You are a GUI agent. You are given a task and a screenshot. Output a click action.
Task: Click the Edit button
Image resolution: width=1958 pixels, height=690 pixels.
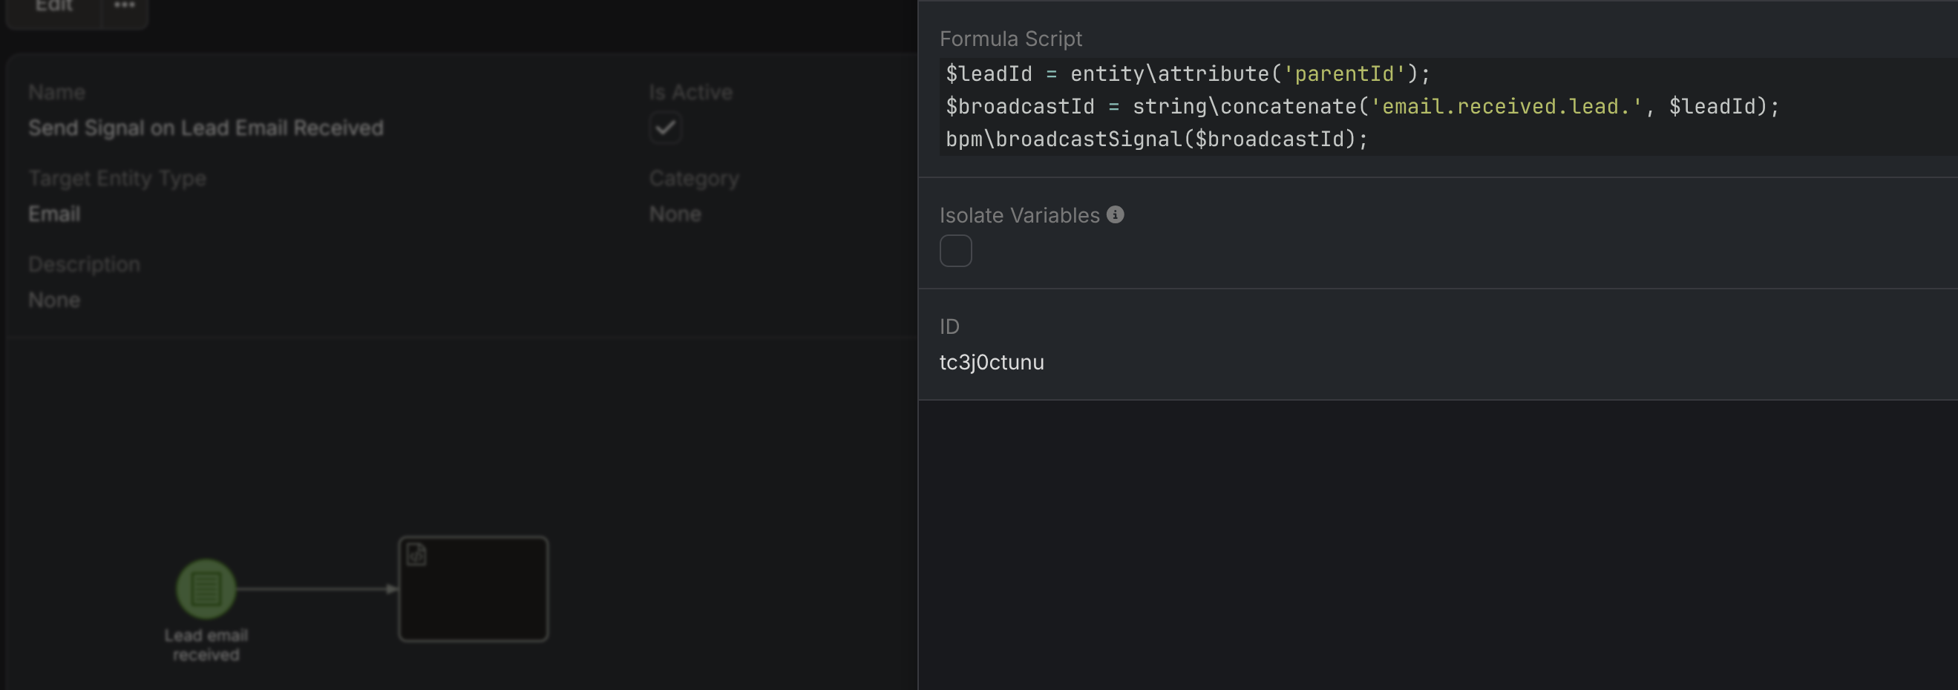coord(53,6)
